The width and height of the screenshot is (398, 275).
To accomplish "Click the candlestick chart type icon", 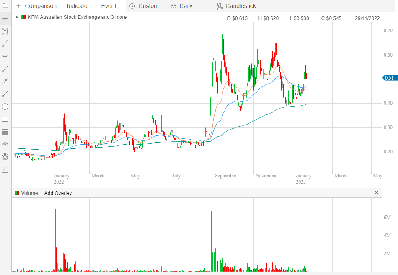I will pos(220,6).
